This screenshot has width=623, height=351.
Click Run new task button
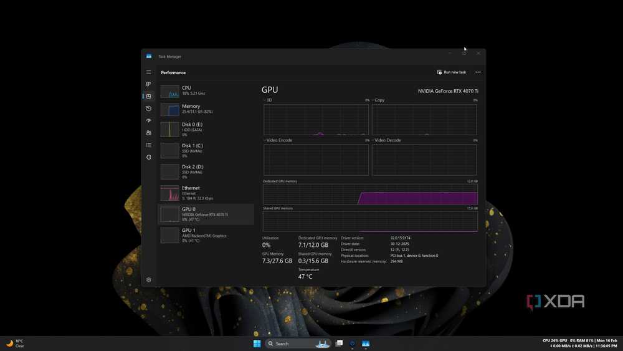pyautogui.click(x=451, y=72)
